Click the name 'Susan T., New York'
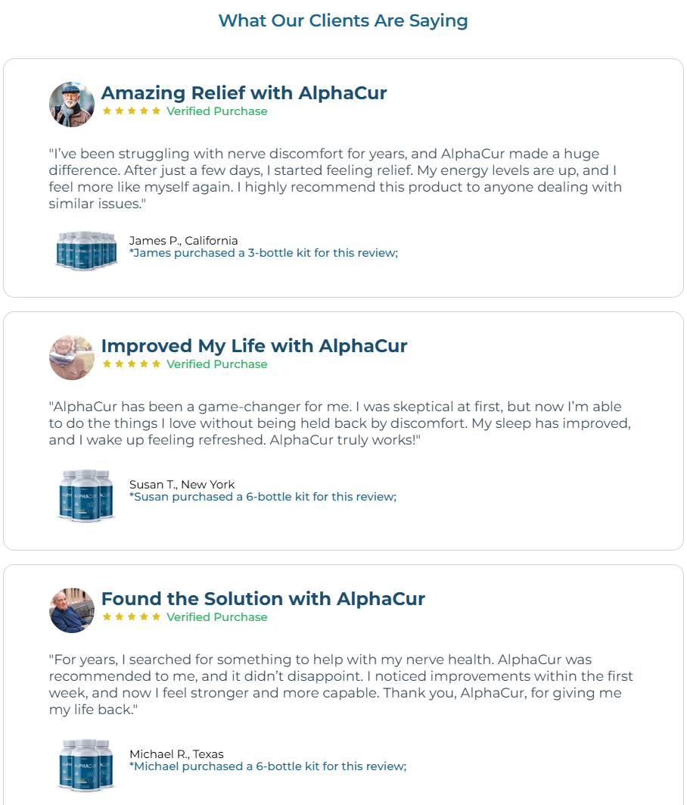The image size is (687, 805). (182, 484)
